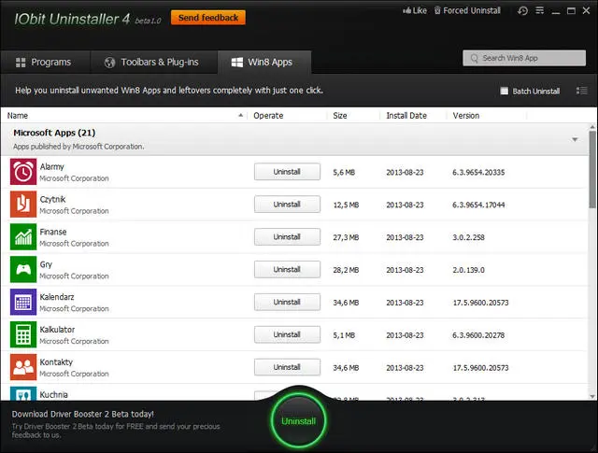Viewport: 598px width, 453px height.
Task: Click the big green Uninstall button
Action: pyautogui.click(x=298, y=420)
